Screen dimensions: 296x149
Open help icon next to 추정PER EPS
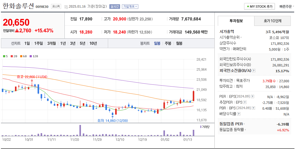pyautogui.click(x=245, y=102)
